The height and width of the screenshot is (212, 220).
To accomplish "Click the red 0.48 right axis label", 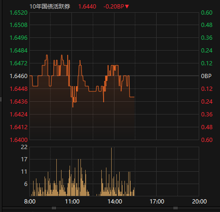I will pos(207,127).
